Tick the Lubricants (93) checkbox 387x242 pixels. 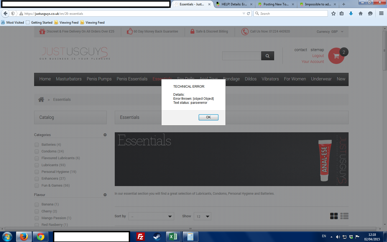pos(37,165)
